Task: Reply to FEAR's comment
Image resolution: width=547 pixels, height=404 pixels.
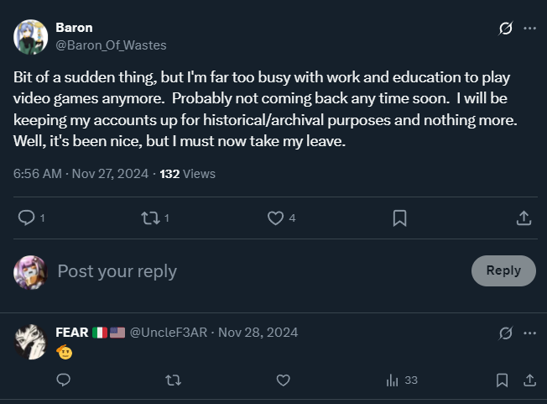Action: click(x=63, y=380)
